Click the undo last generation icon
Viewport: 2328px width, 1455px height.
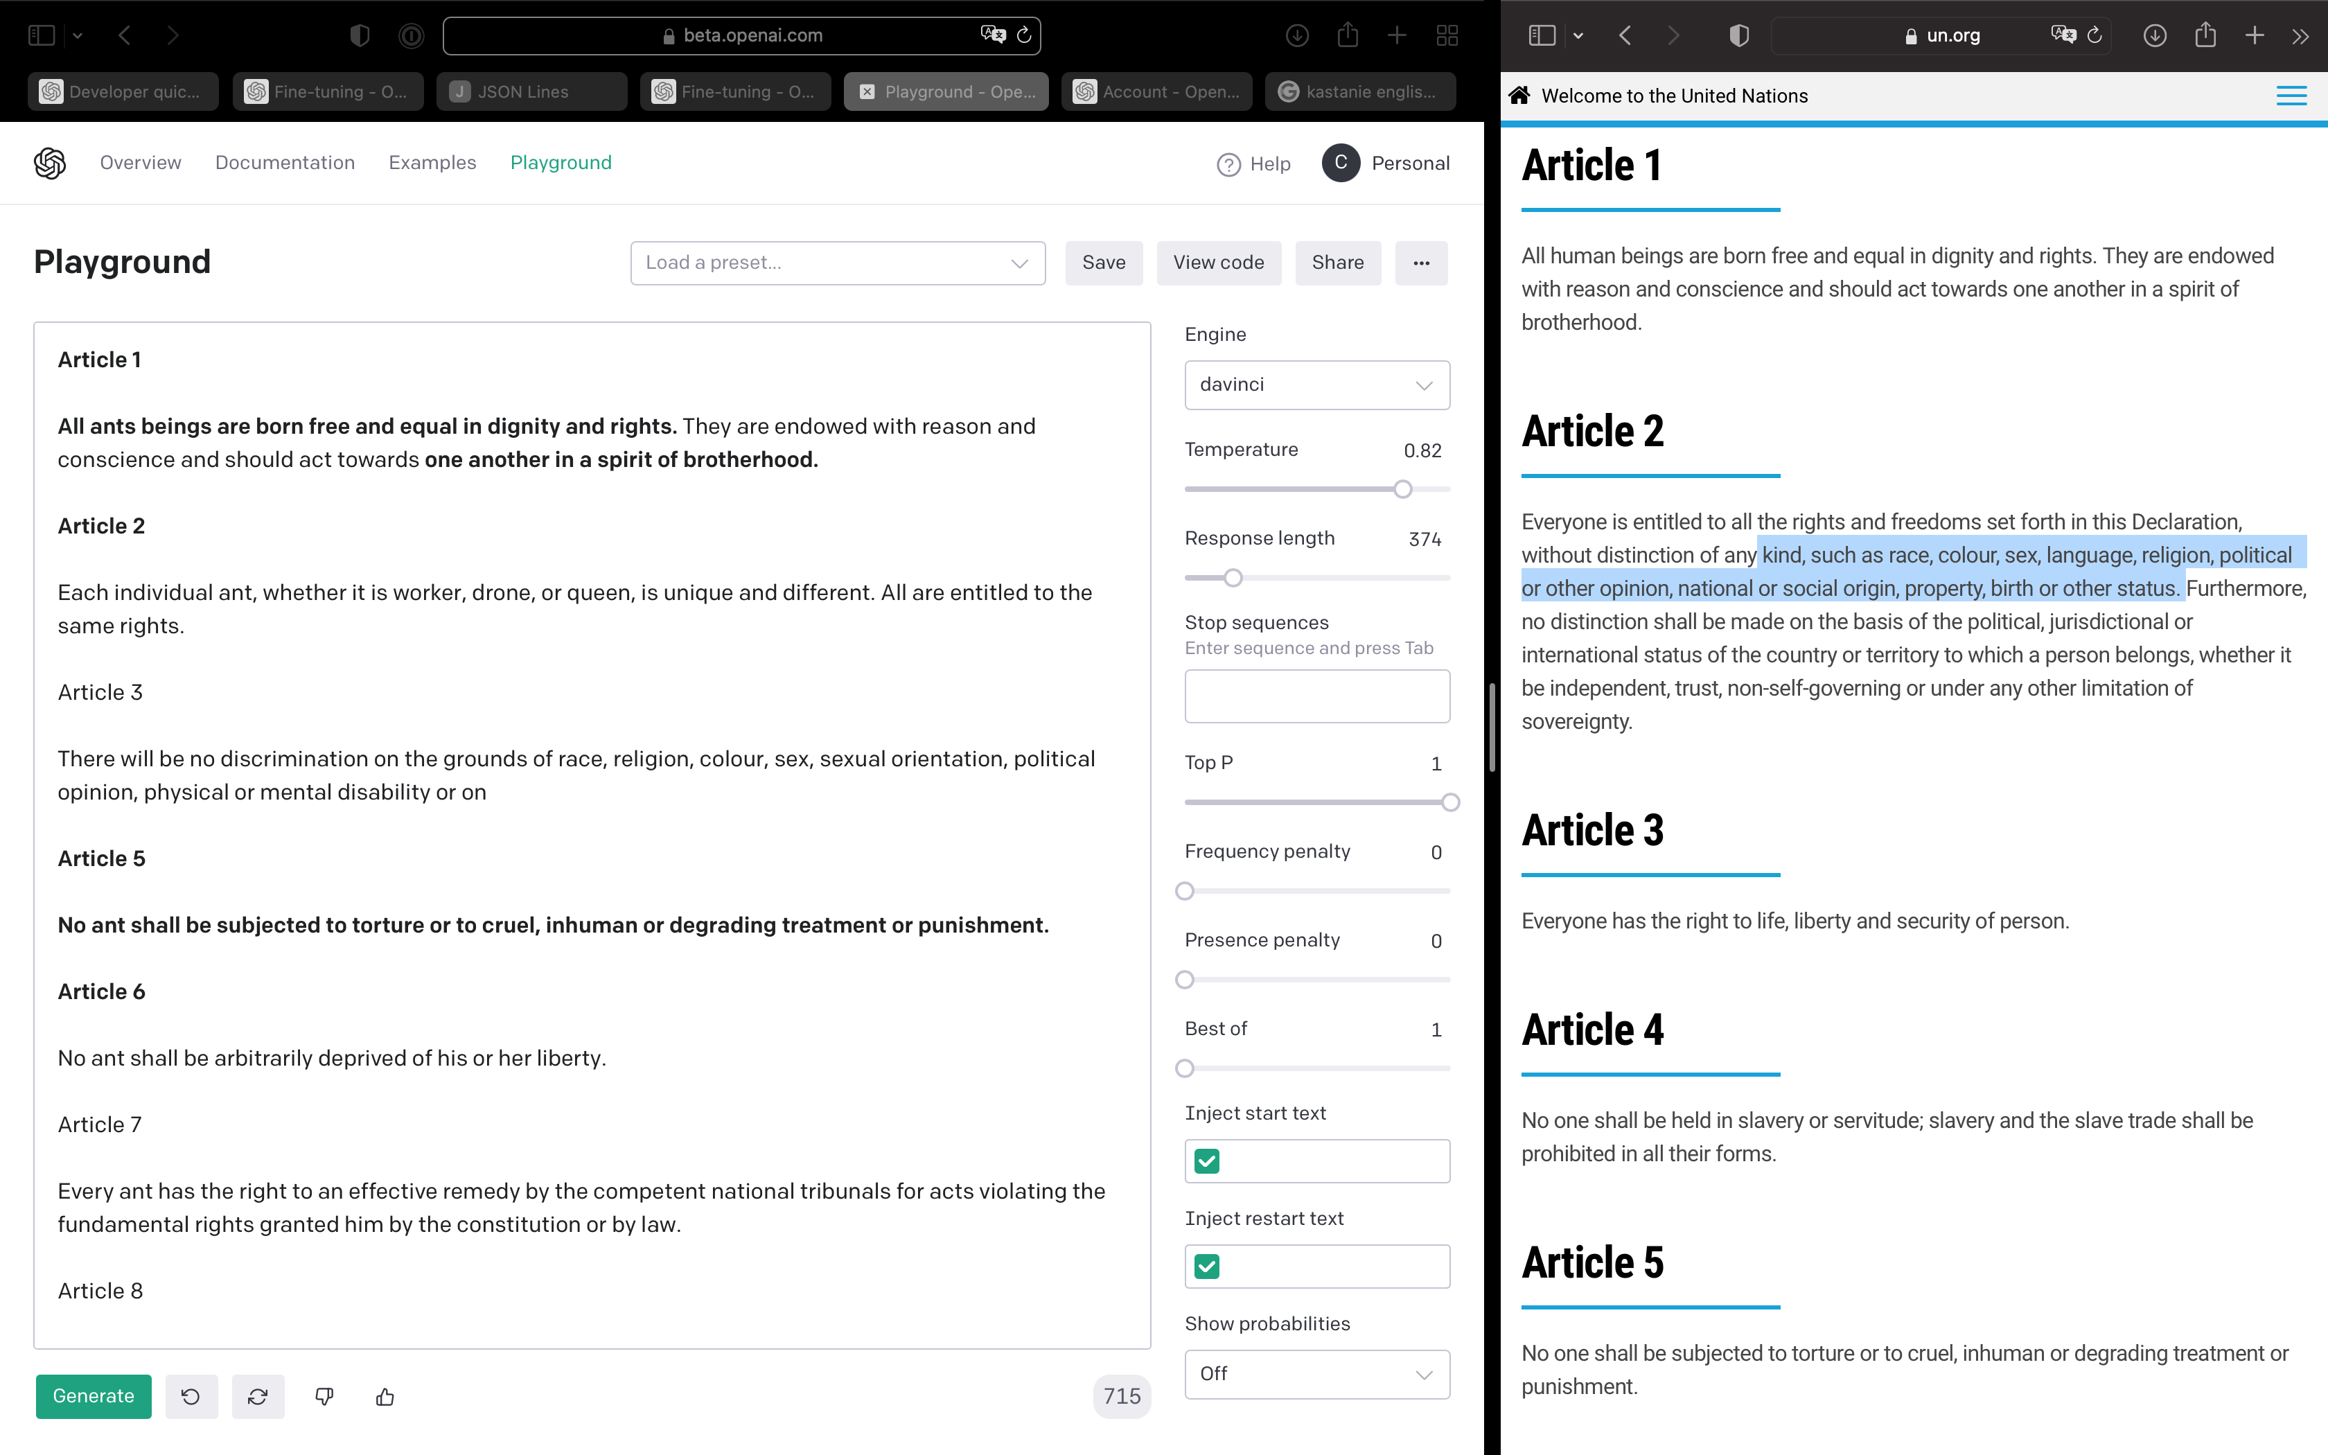[191, 1396]
